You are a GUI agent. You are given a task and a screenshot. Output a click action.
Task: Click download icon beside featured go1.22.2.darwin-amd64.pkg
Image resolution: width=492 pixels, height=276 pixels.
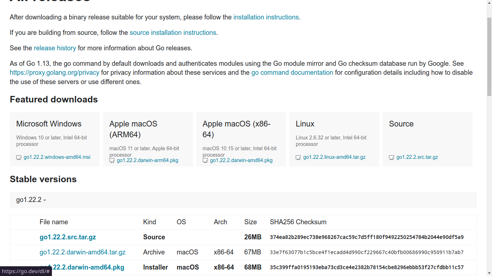click(205, 161)
